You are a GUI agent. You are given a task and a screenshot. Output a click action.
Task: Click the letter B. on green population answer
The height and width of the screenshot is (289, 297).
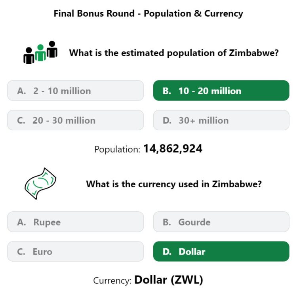tap(167, 91)
